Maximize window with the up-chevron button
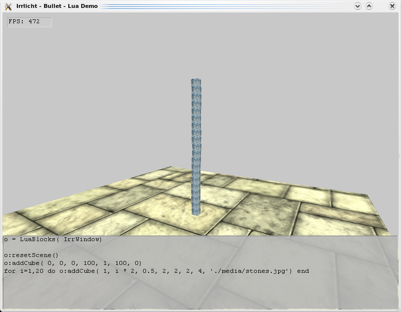The image size is (401, 312). [369, 6]
